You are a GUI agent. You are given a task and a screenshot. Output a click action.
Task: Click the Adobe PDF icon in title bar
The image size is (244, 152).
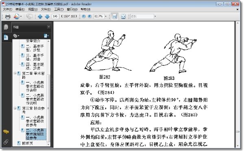(4, 4)
